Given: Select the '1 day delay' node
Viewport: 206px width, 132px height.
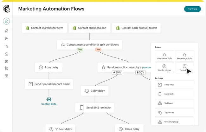Looking at the screenshot, I should click(x=49, y=67).
